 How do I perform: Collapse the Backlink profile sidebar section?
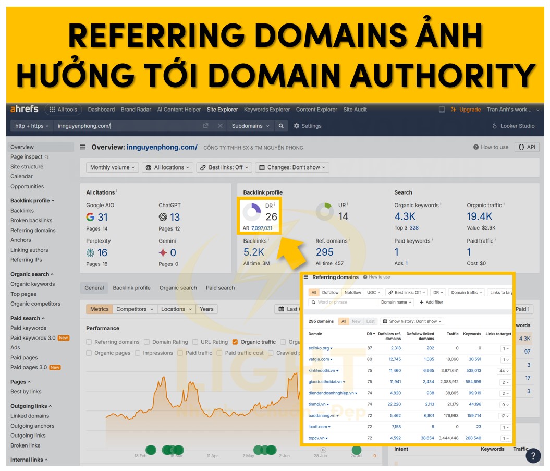tap(32, 201)
